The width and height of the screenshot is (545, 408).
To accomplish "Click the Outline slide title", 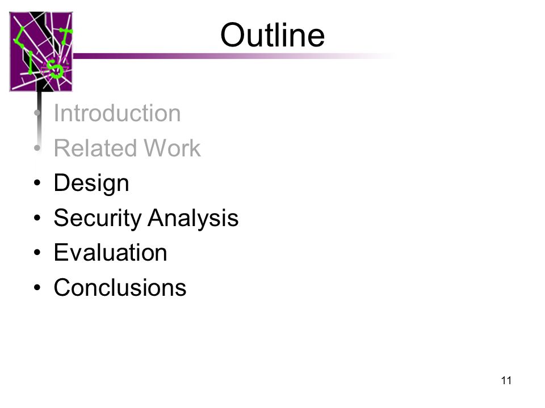I will [272, 35].
